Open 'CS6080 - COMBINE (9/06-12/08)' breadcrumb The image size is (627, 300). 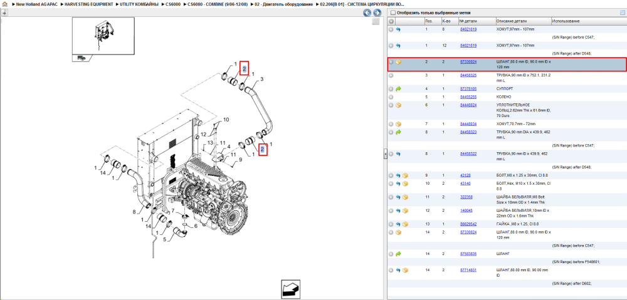218,4
